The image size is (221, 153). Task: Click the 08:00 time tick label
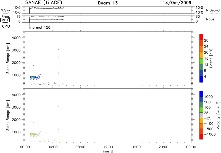point(80,147)
